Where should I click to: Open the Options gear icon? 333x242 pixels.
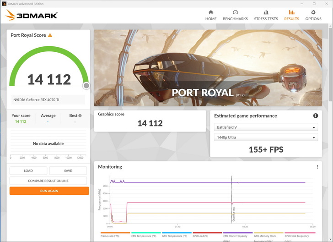pos(313,13)
